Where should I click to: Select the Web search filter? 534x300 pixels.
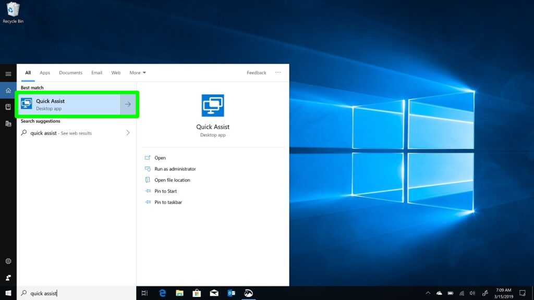116,73
